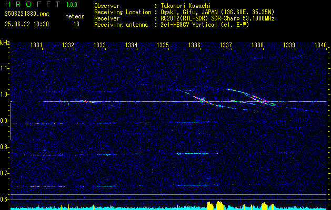Click the meteor count label

[x=75, y=16]
